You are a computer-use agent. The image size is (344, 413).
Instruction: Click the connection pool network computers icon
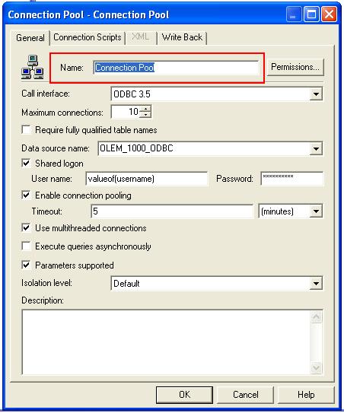33,67
